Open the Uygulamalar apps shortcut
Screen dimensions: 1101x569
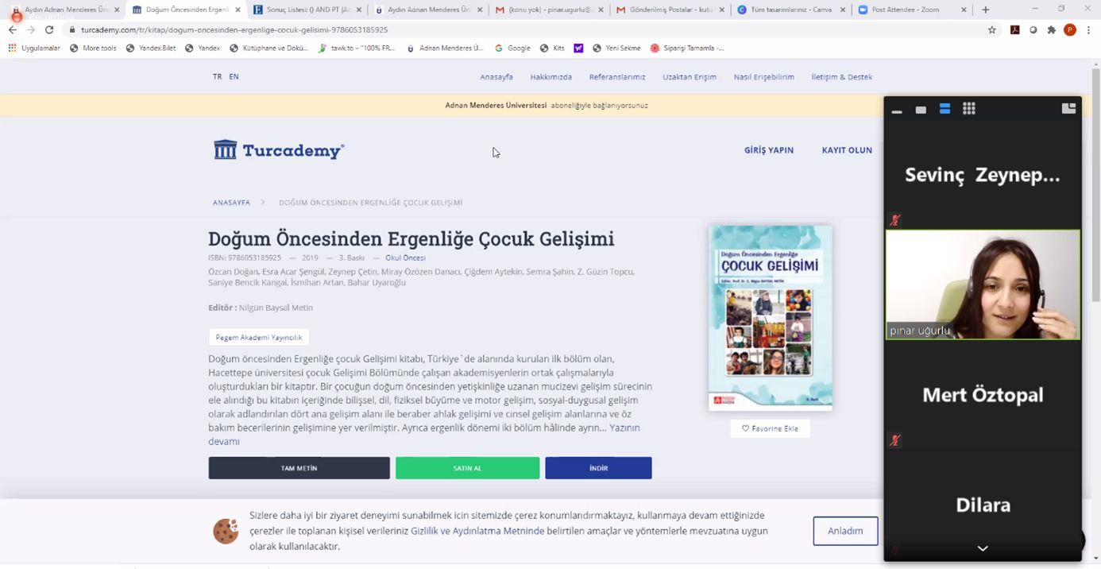pos(34,48)
